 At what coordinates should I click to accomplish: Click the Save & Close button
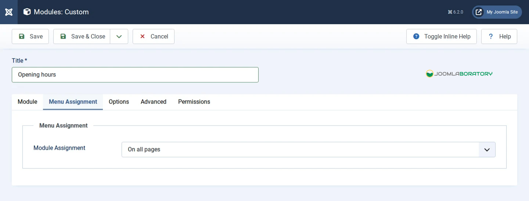coord(82,37)
